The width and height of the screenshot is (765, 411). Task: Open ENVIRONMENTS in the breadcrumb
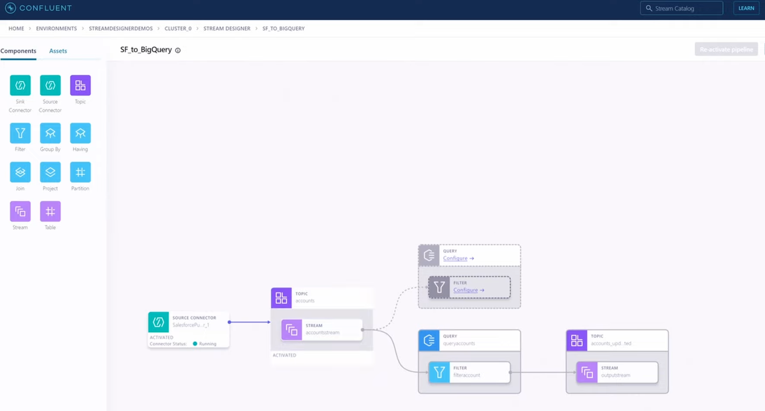[56, 29]
